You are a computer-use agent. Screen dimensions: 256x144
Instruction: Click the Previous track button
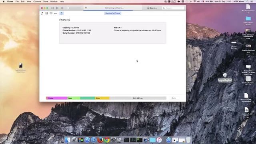click(x=52, y=8)
